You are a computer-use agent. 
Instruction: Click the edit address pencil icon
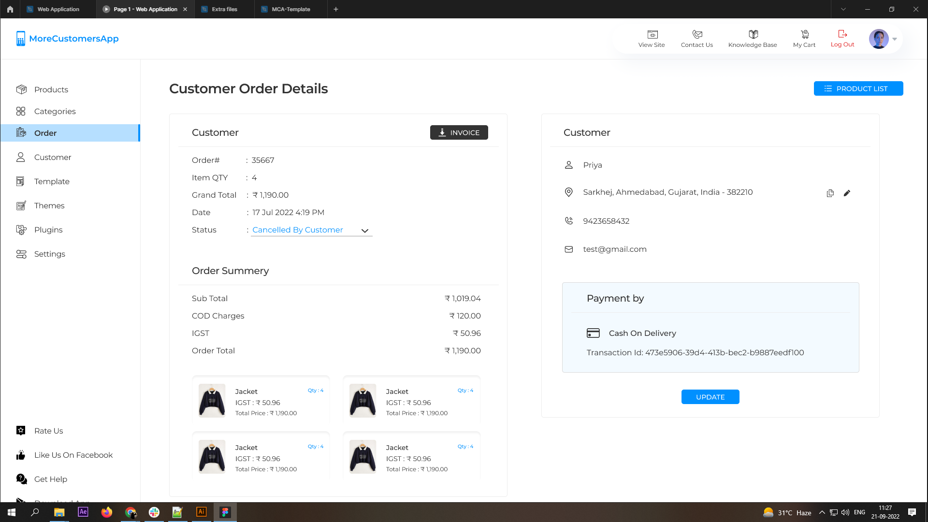[x=847, y=193]
